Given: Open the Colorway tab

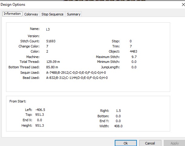Looking at the screenshot, I should tap(31, 14).
